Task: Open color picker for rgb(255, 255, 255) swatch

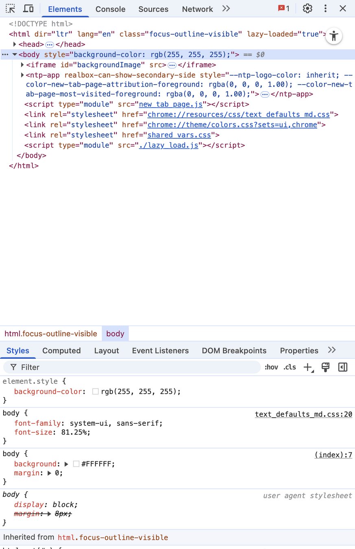Action: point(96,392)
